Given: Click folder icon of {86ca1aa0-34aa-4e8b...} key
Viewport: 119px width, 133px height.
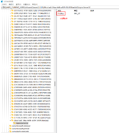Looking at the screenshot, I should point(12,120).
